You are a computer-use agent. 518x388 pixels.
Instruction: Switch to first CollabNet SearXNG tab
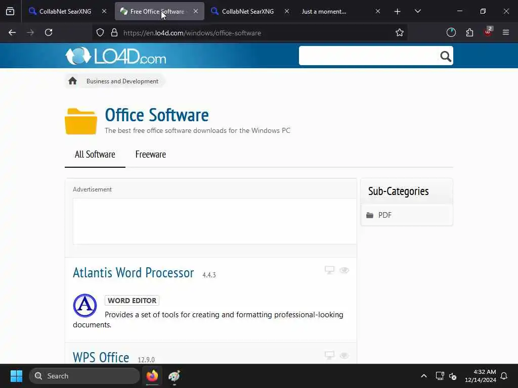(65, 12)
